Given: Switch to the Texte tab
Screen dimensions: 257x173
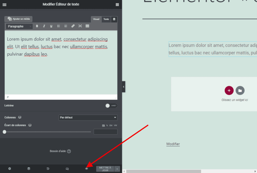Looking at the screenshot, I should point(106,19).
